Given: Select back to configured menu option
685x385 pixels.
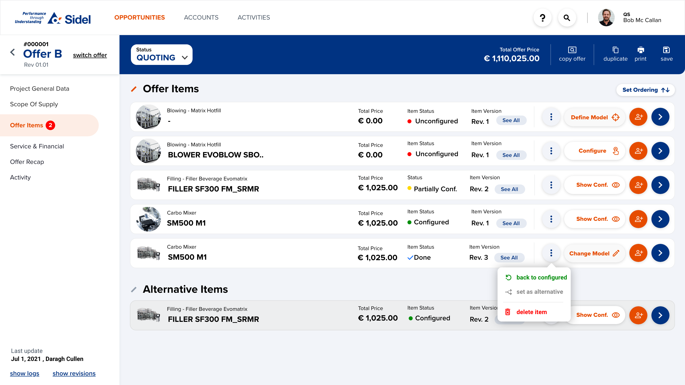Looking at the screenshot, I should tap(536, 277).
